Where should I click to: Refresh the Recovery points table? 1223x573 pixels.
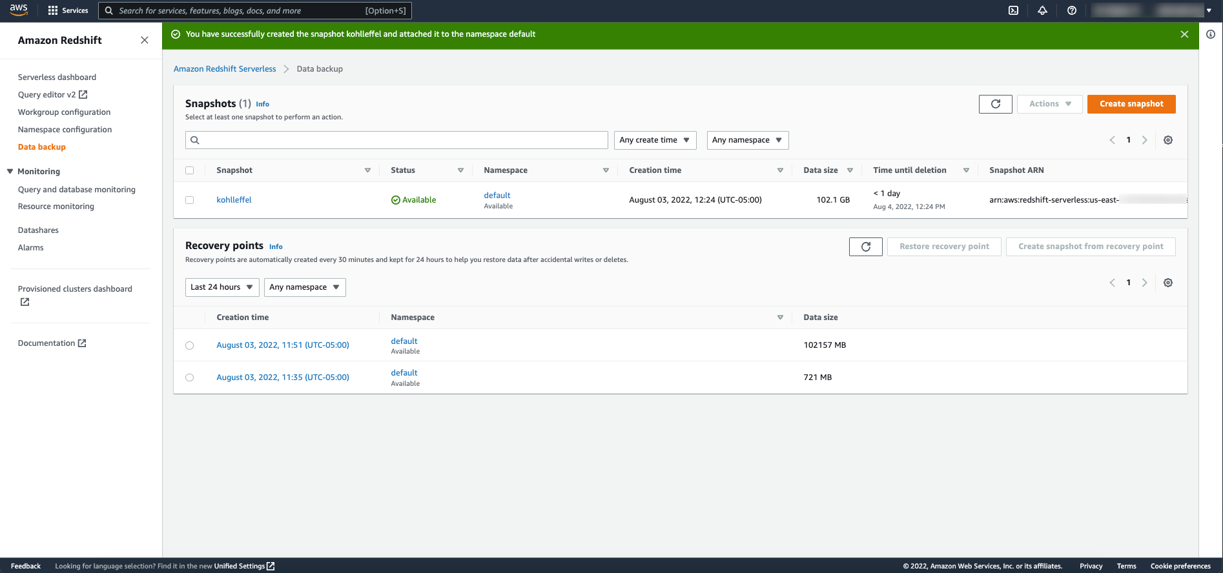pyautogui.click(x=865, y=246)
